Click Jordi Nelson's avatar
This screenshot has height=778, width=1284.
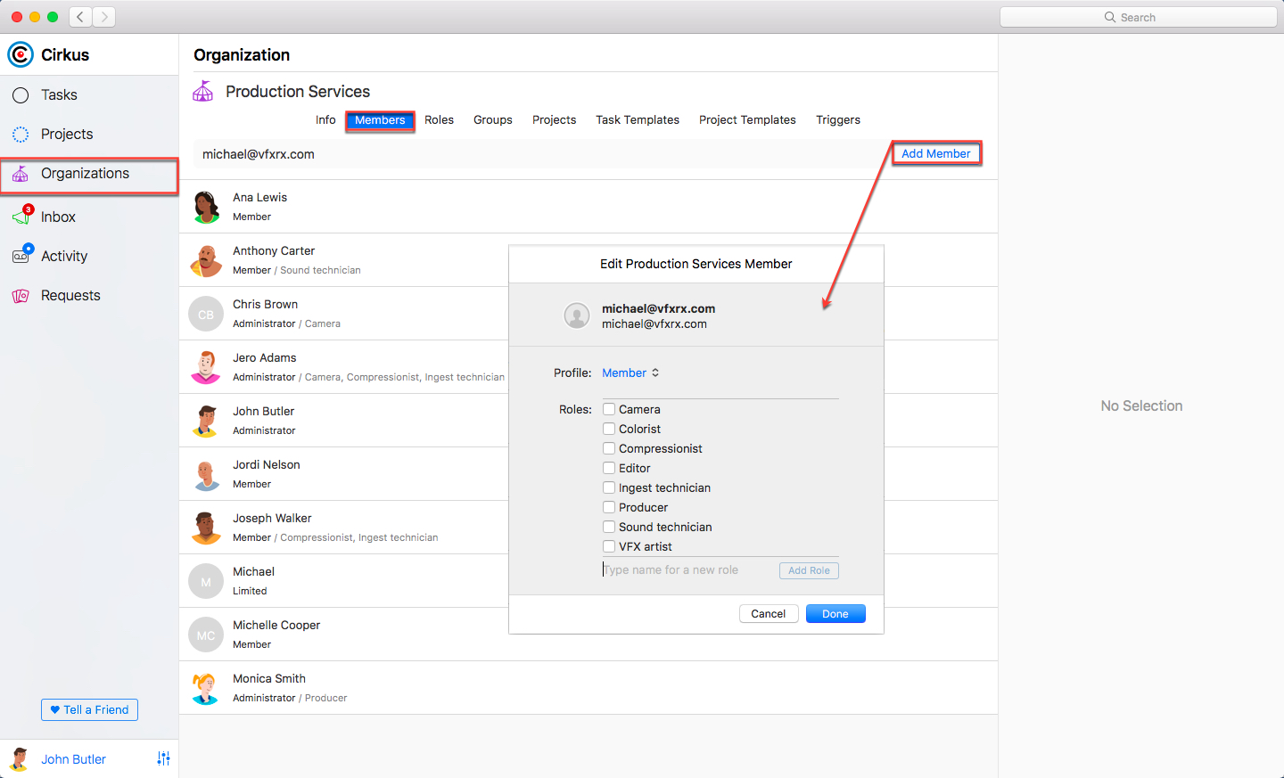tap(206, 474)
